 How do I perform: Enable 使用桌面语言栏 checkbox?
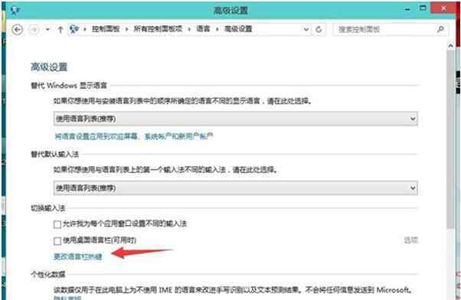coord(57,241)
